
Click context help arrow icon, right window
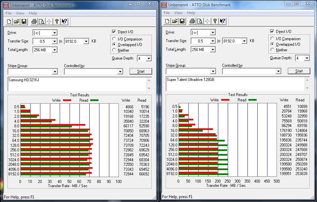pyautogui.click(x=222, y=21)
